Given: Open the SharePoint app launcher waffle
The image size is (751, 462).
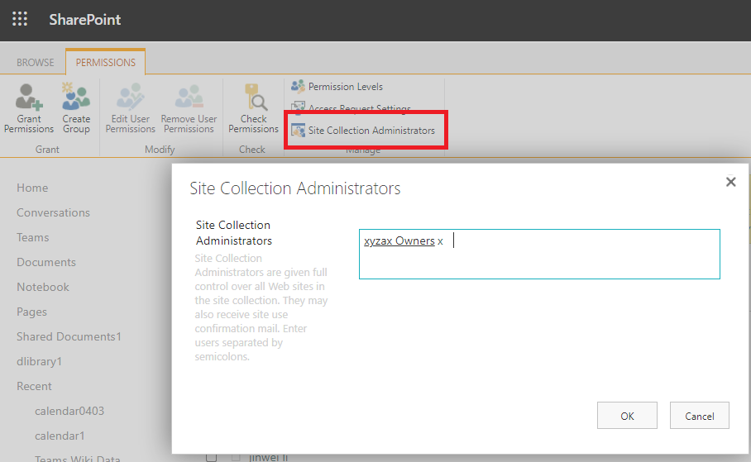Looking at the screenshot, I should 20,19.
